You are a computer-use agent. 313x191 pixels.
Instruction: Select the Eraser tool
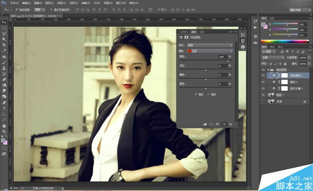pos(4,79)
